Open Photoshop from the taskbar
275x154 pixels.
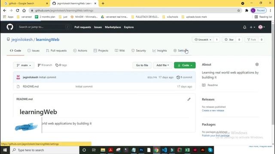click(x=141, y=150)
